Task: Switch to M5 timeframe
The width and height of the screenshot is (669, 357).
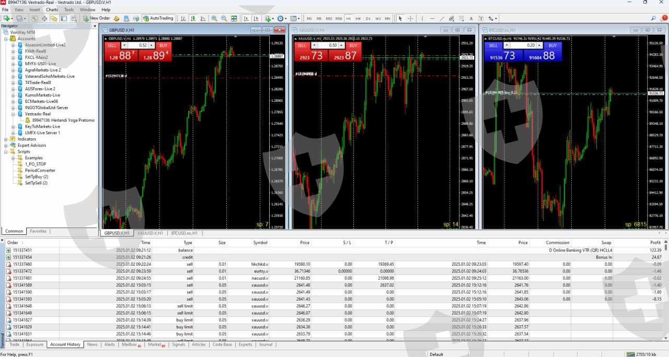Action: tap(319, 18)
